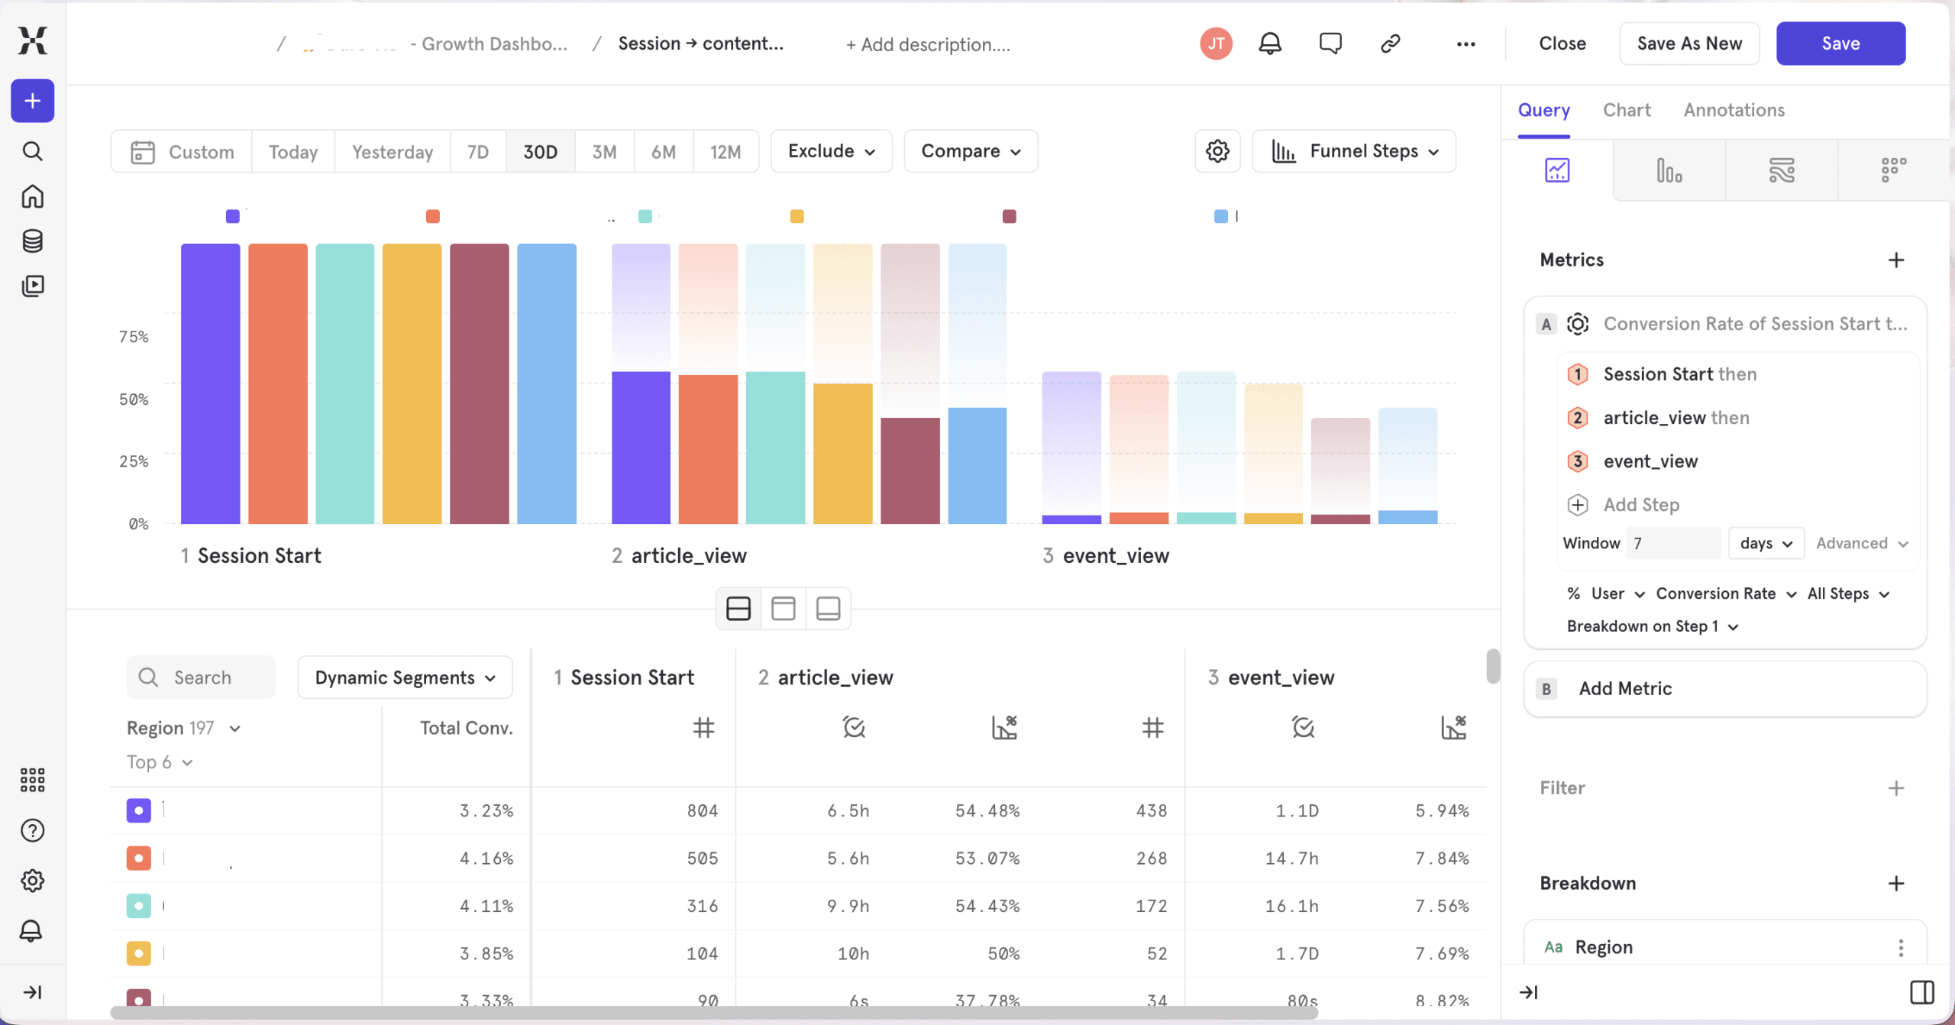Click the chart settings gear icon
1955x1025 pixels.
(1217, 151)
